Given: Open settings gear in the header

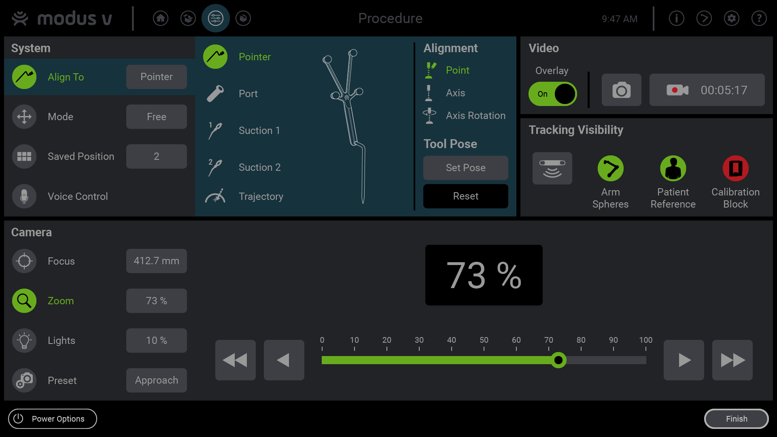Looking at the screenshot, I should pos(731,18).
